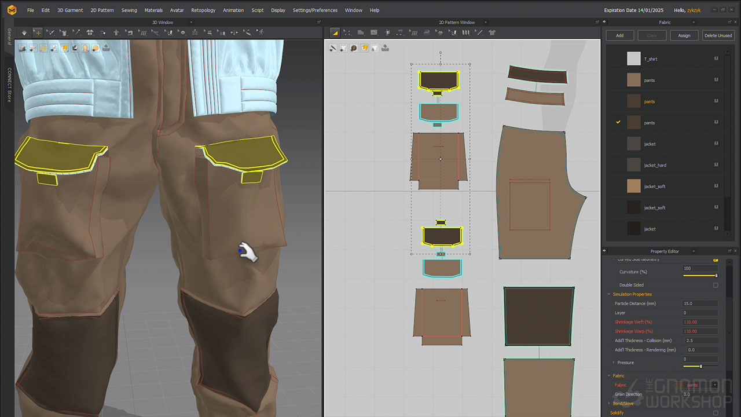Click the 2D info display icon

354,48
